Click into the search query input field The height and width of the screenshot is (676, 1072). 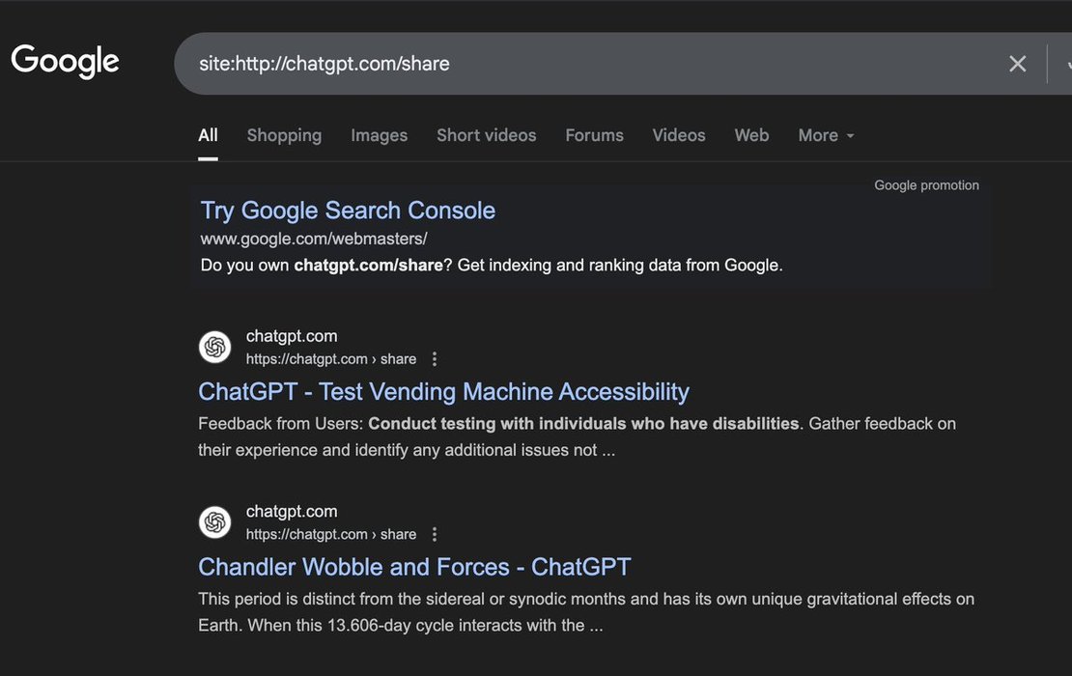click(579, 64)
